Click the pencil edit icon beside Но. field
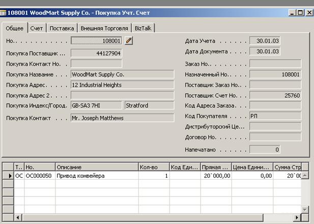This screenshot has width=314, height=224. [129, 41]
